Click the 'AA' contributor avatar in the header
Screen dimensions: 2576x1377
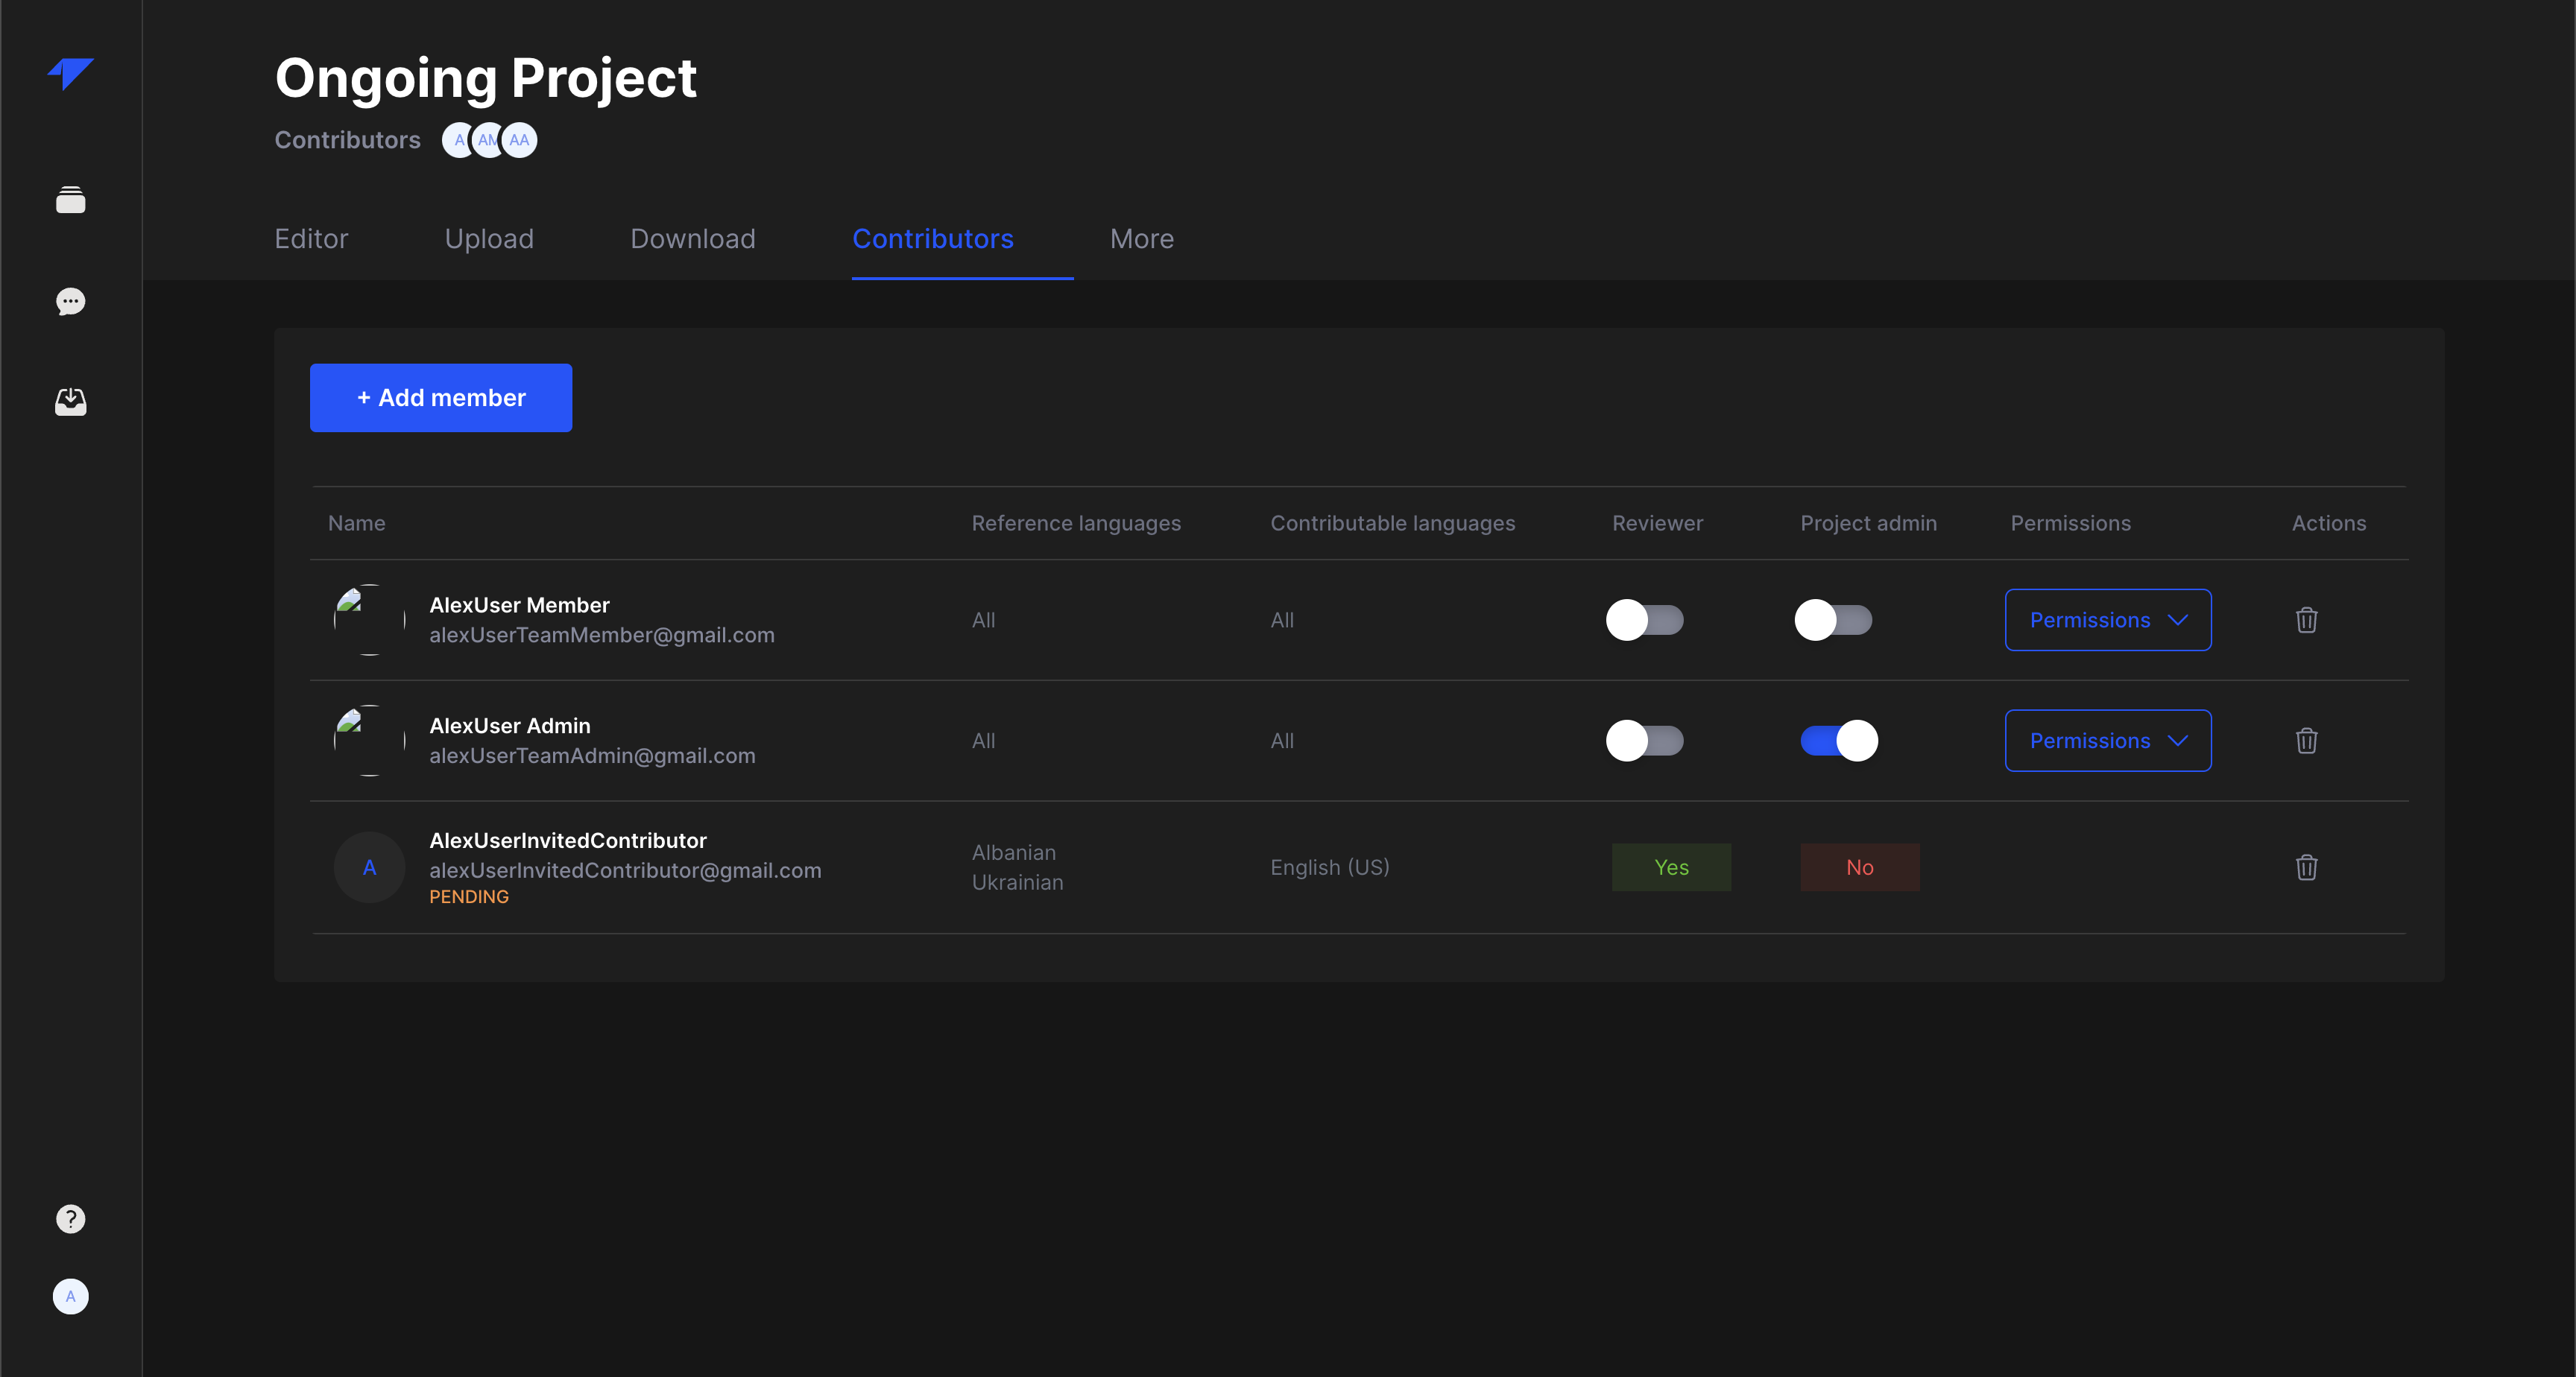coord(519,140)
